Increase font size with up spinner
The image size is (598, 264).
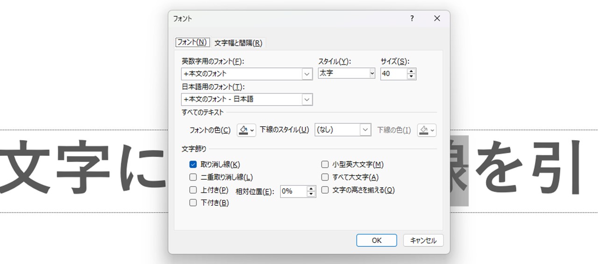pyautogui.click(x=411, y=71)
